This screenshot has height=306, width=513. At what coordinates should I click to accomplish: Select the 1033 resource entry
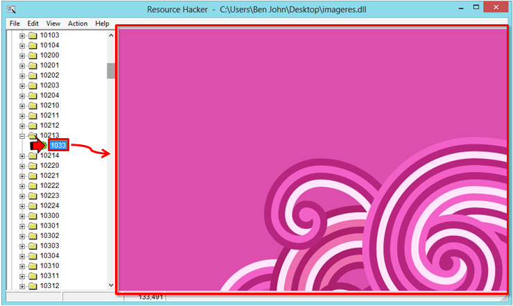[58, 145]
